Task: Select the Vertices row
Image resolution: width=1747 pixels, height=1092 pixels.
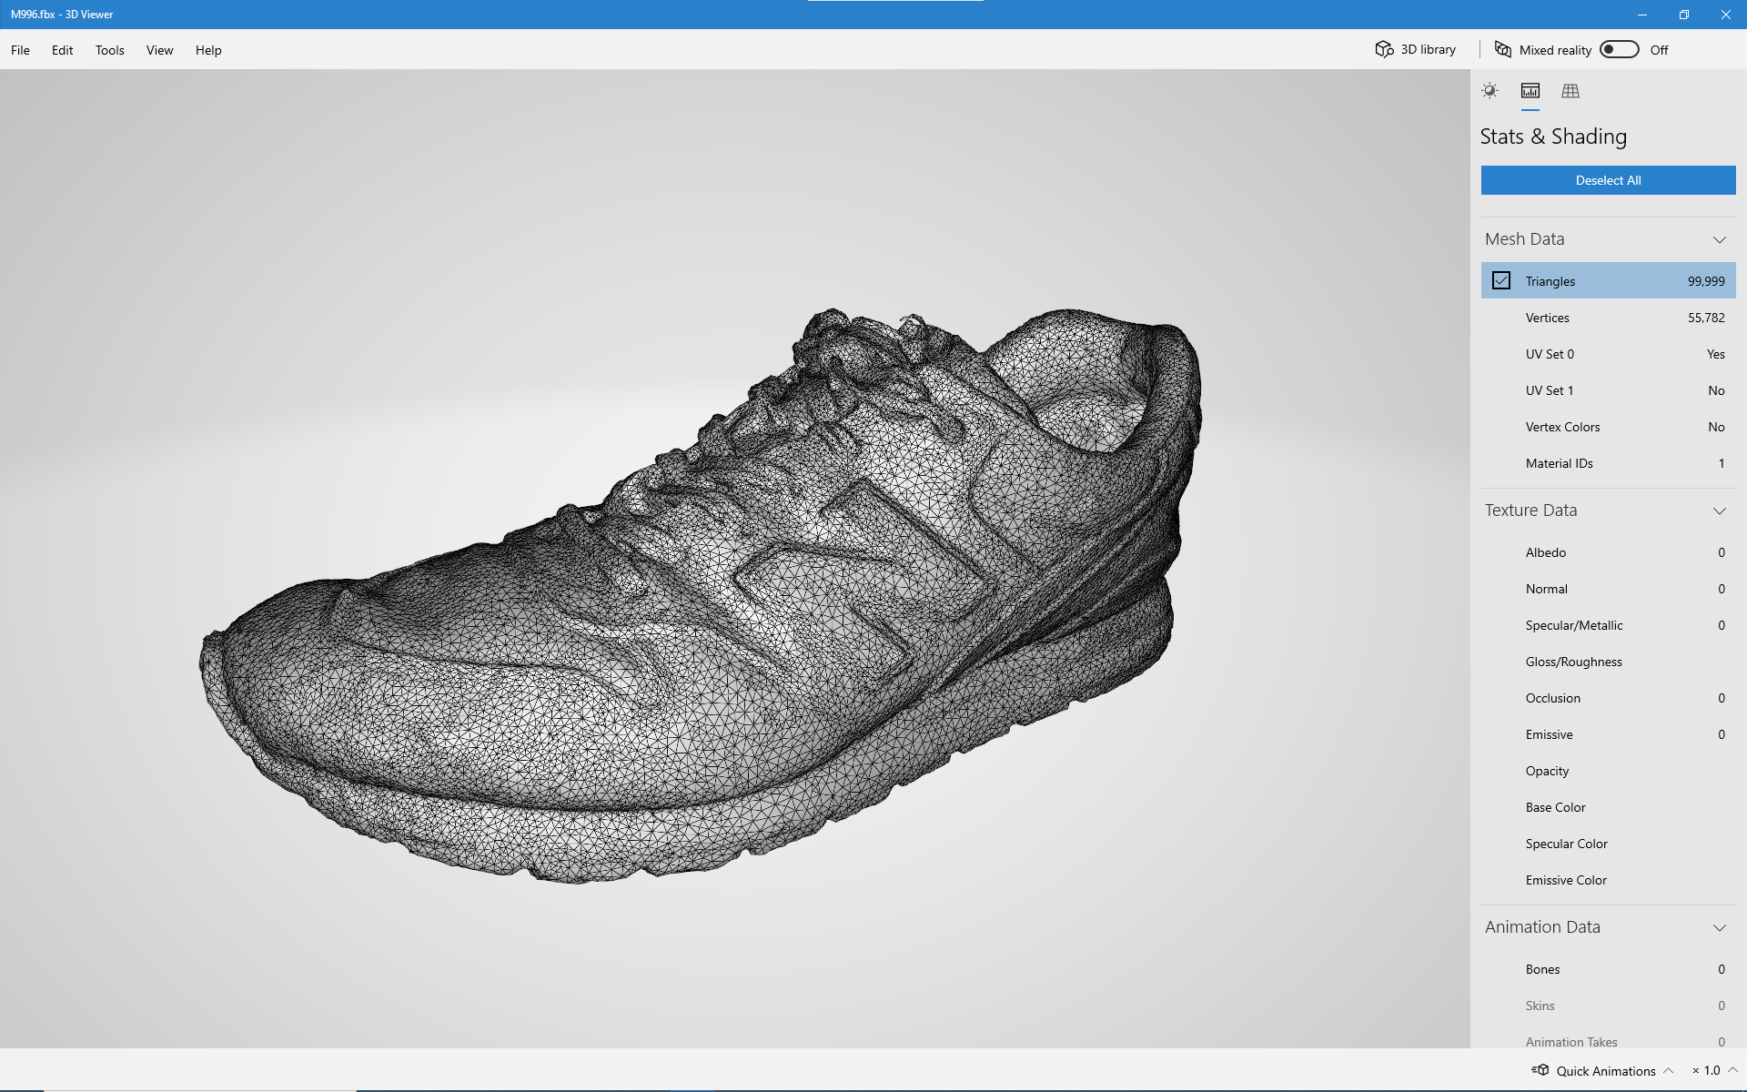Action: click(1608, 318)
